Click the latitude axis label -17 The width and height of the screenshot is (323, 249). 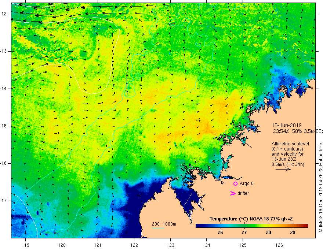(4, 201)
